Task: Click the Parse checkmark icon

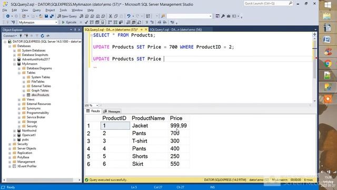Action: (x=86, y=22)
